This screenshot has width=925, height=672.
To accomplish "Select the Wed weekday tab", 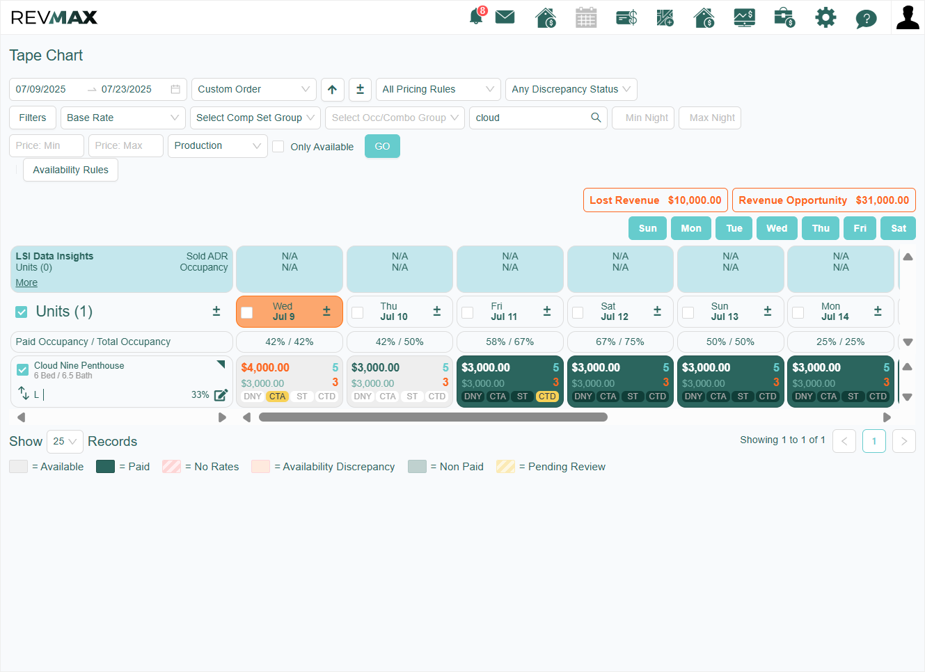I will coord(777,228).
